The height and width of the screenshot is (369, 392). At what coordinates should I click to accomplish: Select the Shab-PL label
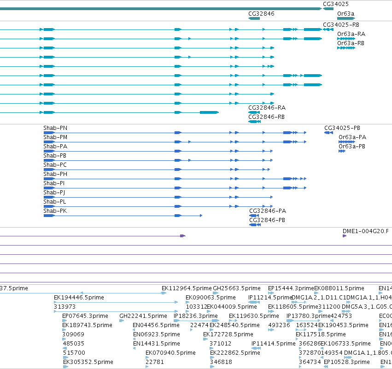(54, 202)
